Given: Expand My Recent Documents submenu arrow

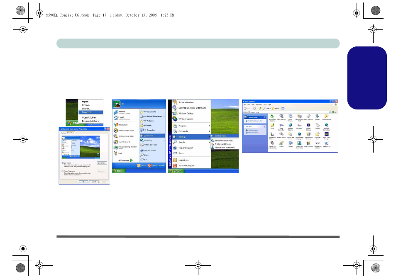Looking at the screenshot, I should point(164,116).
